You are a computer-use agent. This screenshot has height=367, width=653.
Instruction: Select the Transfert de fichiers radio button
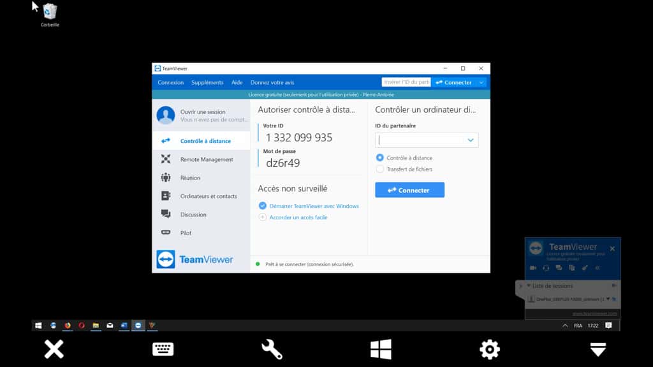[x=379, y=169]
